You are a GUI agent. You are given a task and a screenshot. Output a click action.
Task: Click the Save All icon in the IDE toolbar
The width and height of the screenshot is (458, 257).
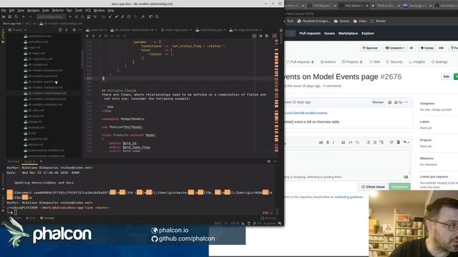coord(9,17)
